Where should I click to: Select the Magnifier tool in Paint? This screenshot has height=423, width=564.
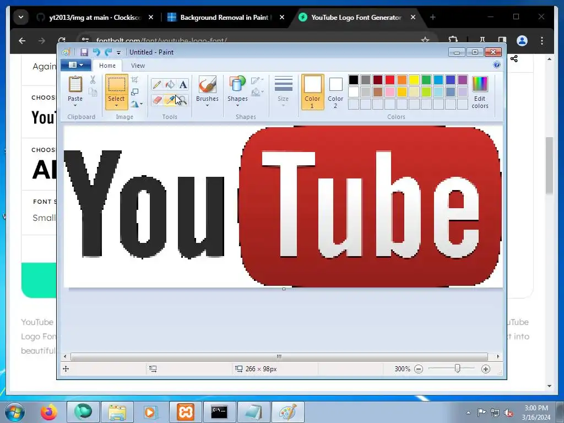coord(183,100)
